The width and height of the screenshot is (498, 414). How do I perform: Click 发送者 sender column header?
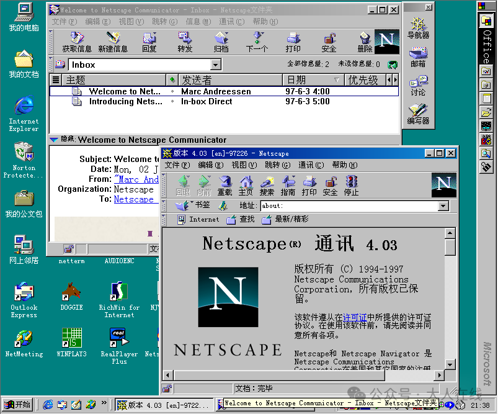pyautogui.click(x=230, y=80)
